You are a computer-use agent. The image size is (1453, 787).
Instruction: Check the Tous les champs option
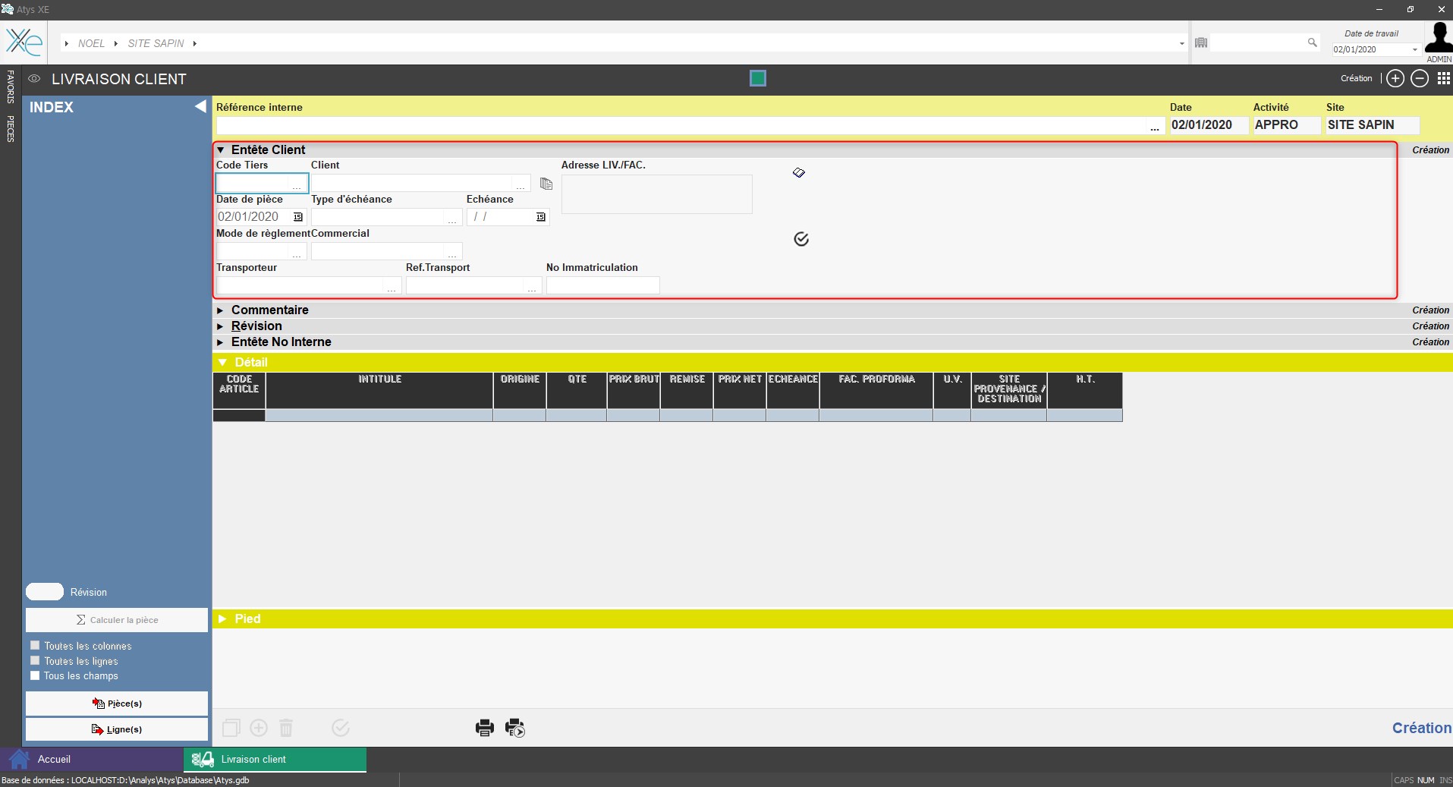point(35,675)
